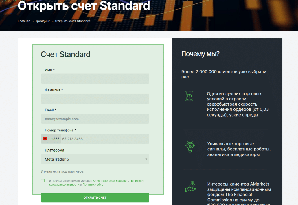The height and width of the screenshot is (205, 298).
Task: Open the Albanian flag country code selector
Action: point(46,139)
